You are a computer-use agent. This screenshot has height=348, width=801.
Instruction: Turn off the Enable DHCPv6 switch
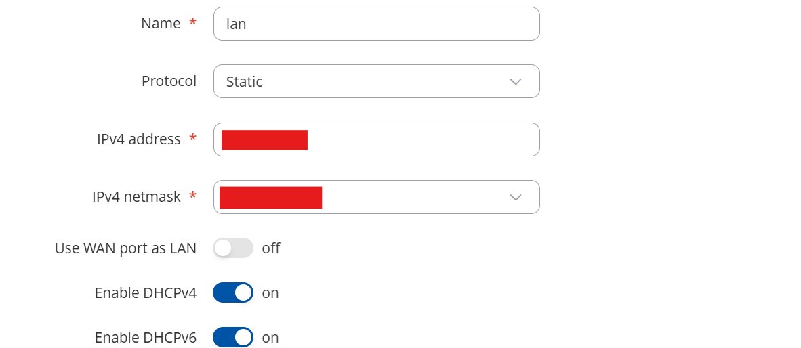[x=232, y=337]
